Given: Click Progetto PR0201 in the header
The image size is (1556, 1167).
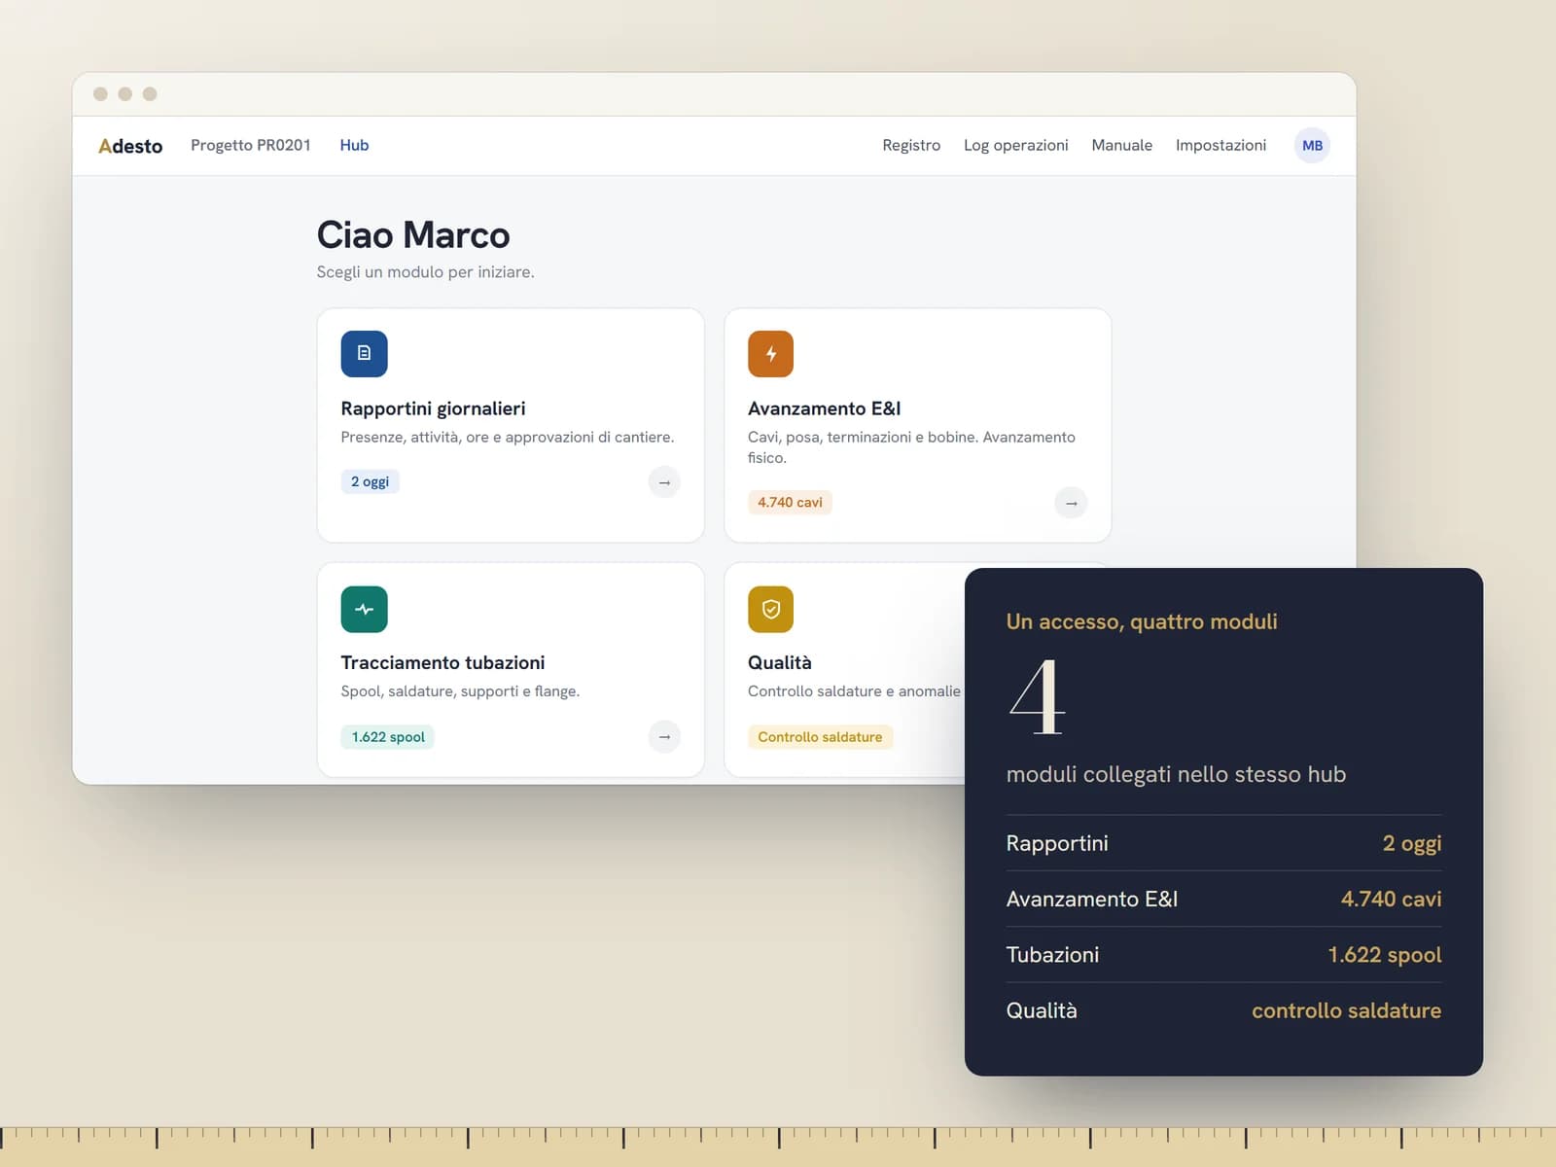Looking at the screenshot, I should click(251, 145).
